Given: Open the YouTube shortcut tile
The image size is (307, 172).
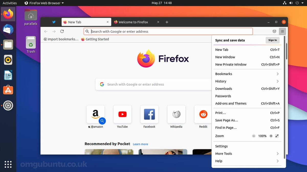Looking at the screenshot, I should (122, 114).
